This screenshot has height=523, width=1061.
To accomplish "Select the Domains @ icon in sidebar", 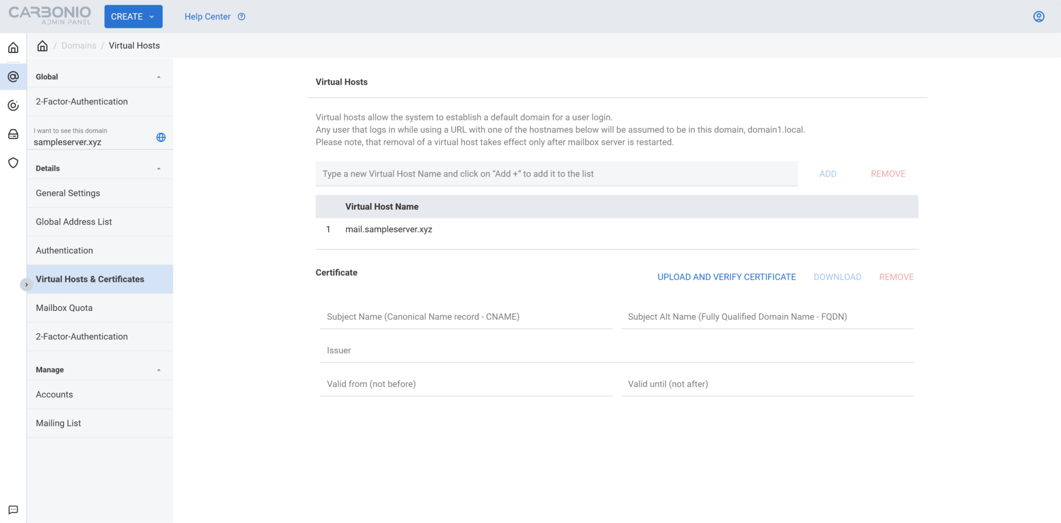I will tap(13, 76).
